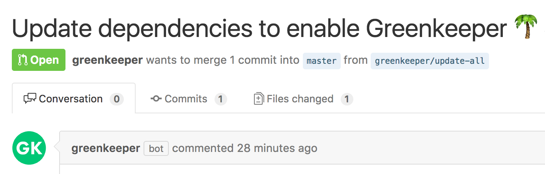Click greenkeeper author name in merge line
545x174 pixels.
click(x=107, y=60)
